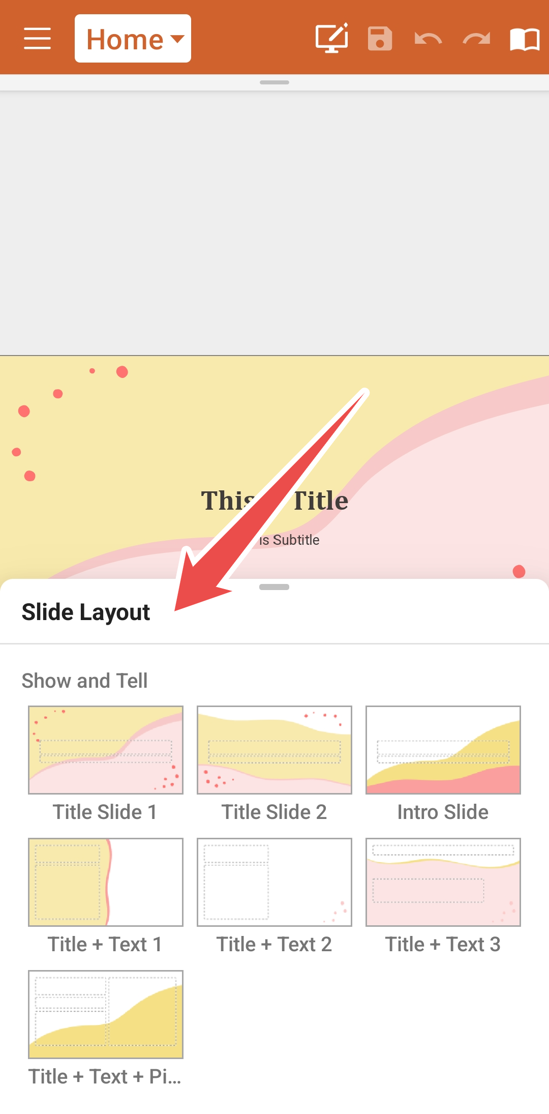The height and width of the screenshot is (1114, 549).
Task: Tap the Show and Tell theme label
Action: [x=85, y=681]
